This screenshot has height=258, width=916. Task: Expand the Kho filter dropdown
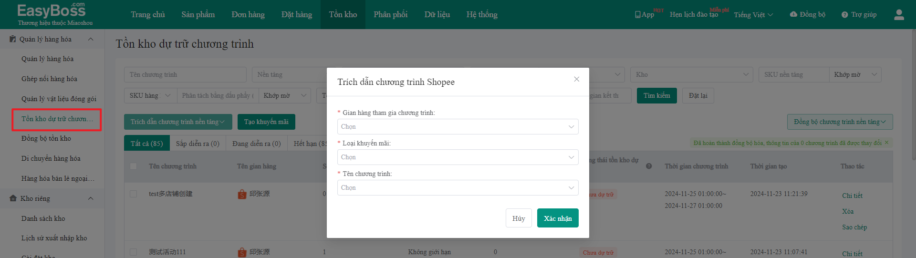pos(691,74)
